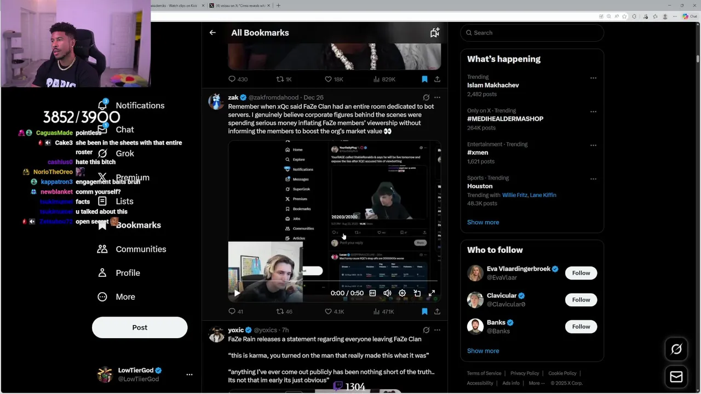Click the browser favorites star icon

pos(624,16)
